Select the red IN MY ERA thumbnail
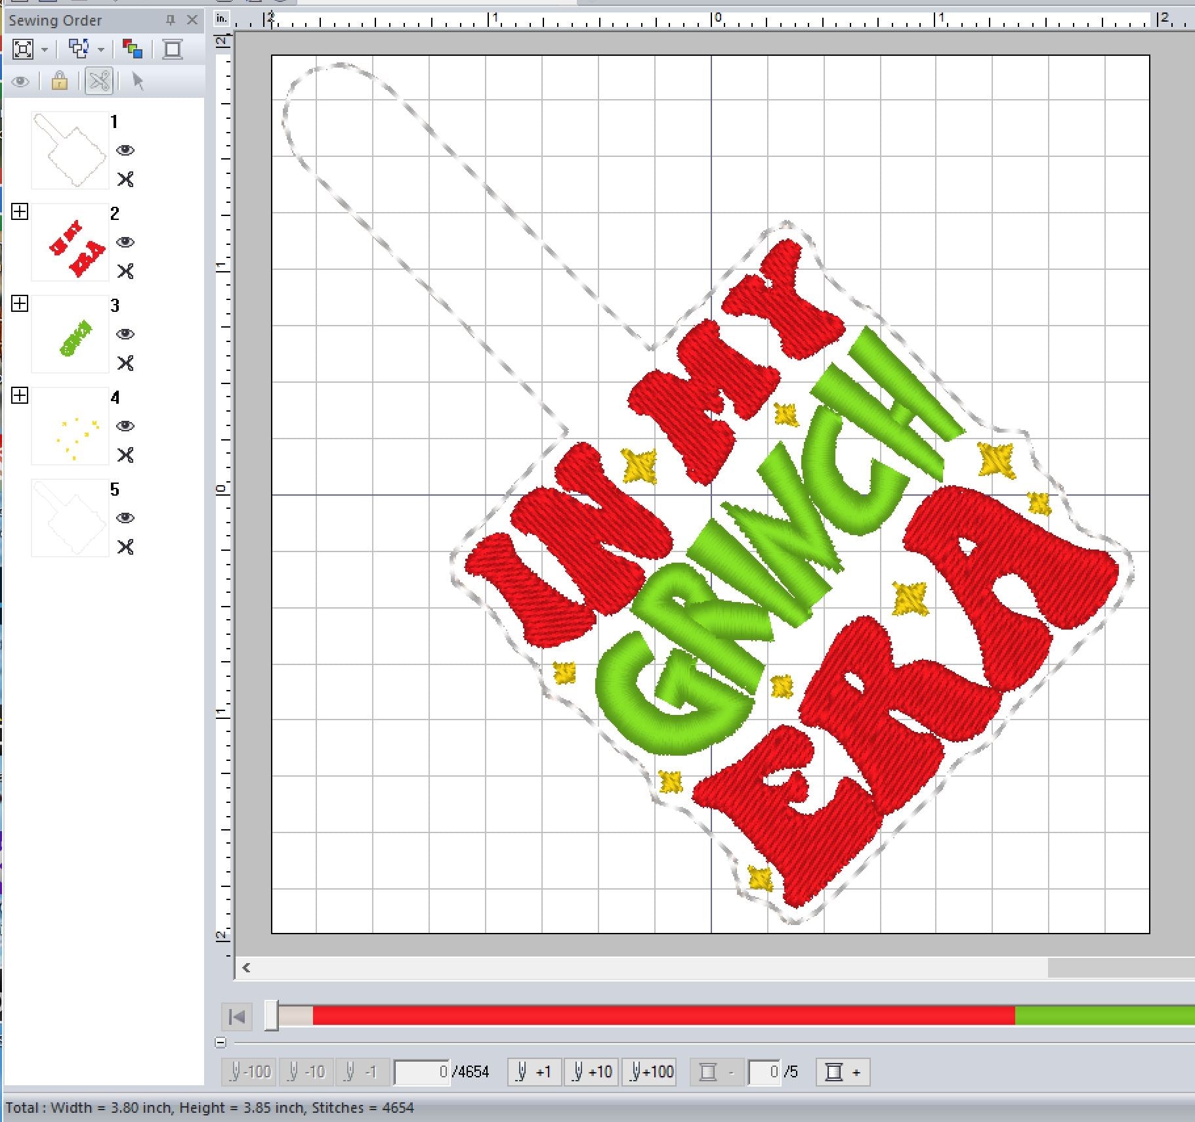 pos(70,242)
